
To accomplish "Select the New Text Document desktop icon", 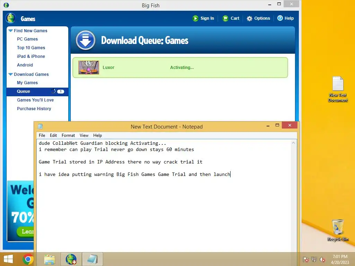I will [x=338, y=89].
